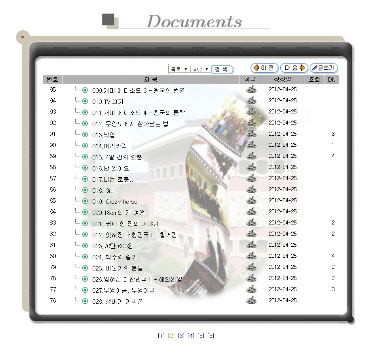Open attachment icon for row 92
This screenshot has height=347, width=376.
251,123
